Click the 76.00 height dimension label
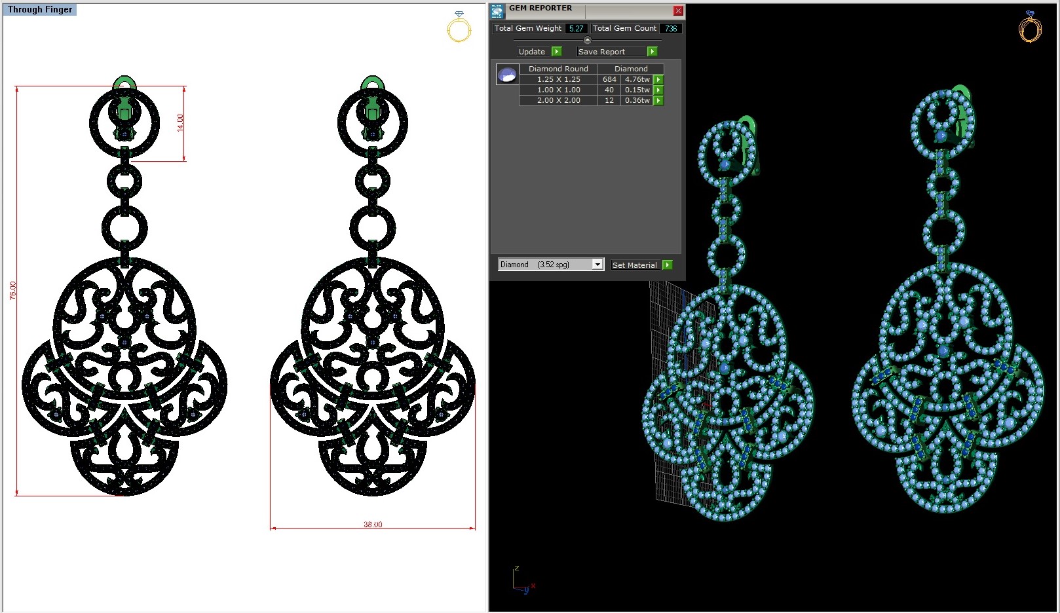 12,291
